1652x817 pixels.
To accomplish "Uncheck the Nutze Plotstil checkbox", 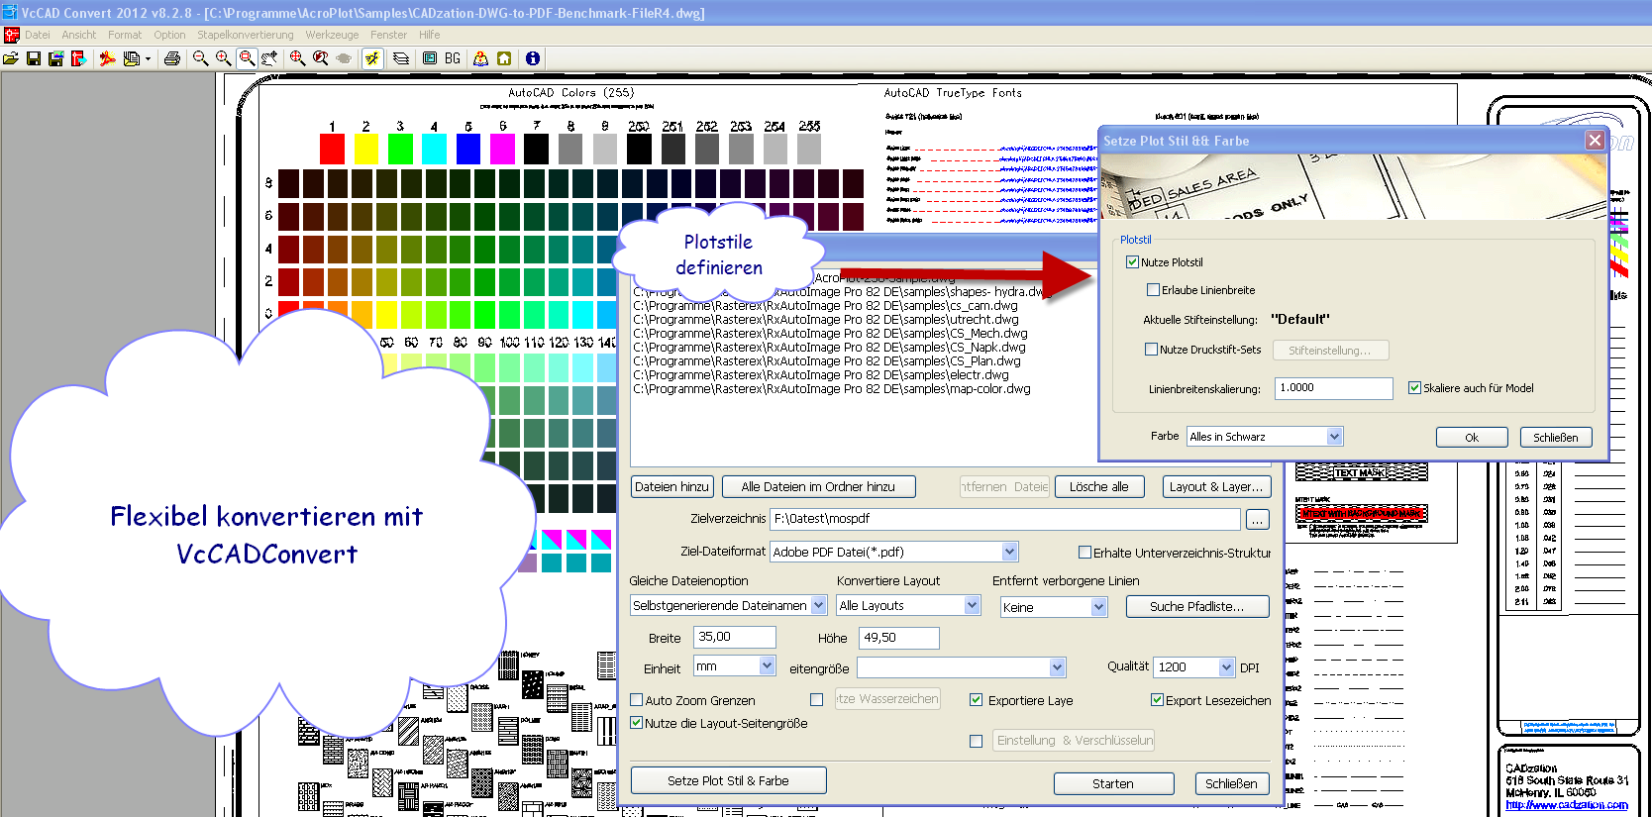I will [x=1132, y=262].
